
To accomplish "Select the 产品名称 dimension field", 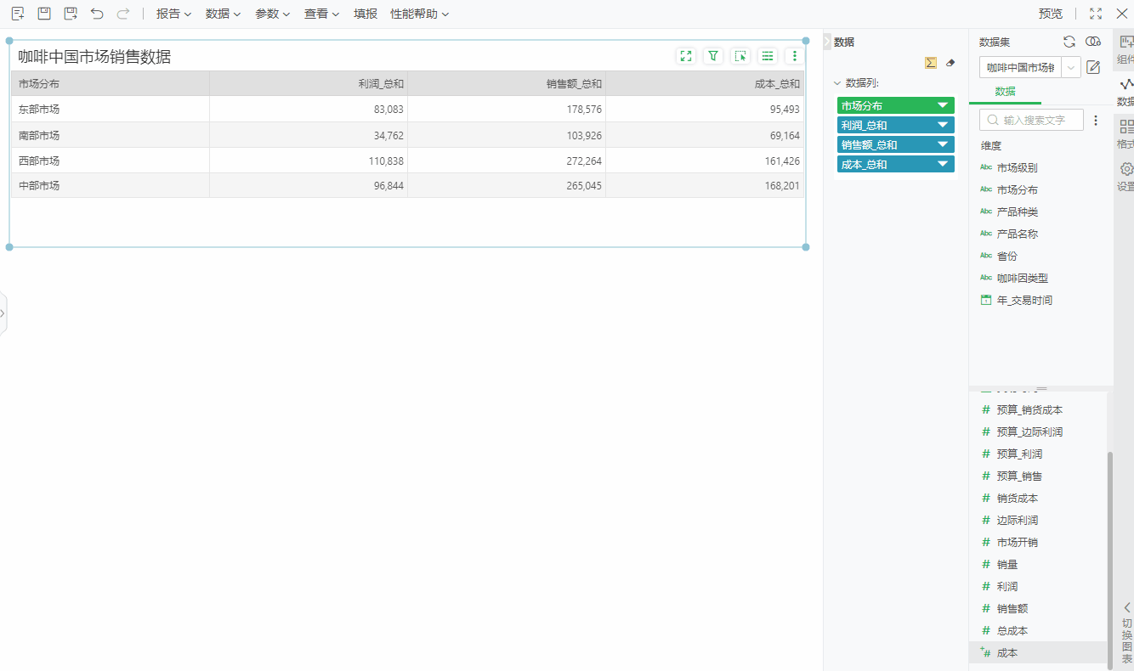I will [x=1017, y=234].
